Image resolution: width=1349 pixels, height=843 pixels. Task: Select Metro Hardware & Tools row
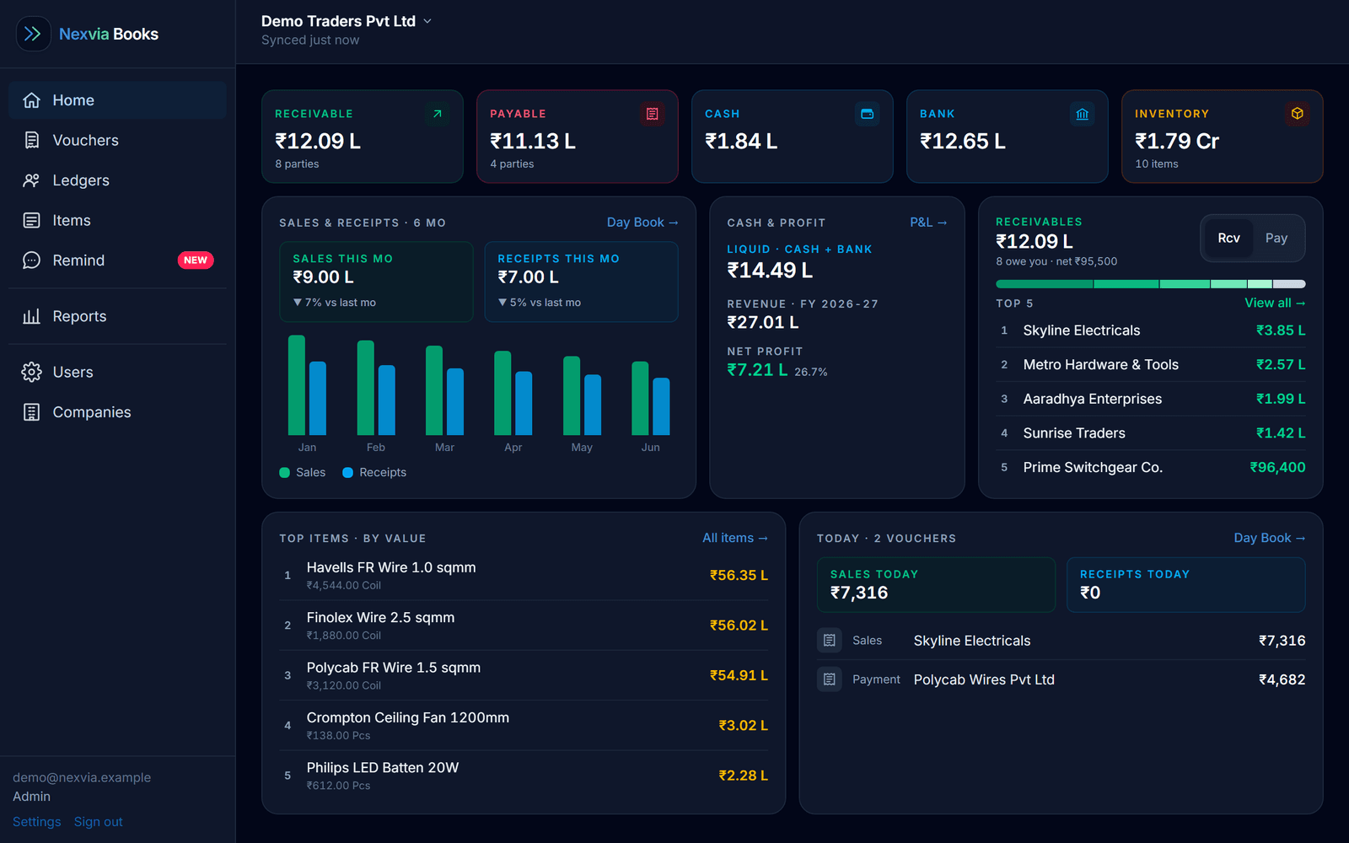click(x=1151, y=365)
